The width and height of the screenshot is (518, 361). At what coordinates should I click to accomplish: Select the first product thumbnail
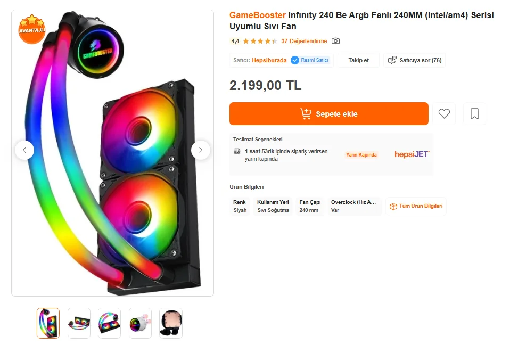click(48, 323)
